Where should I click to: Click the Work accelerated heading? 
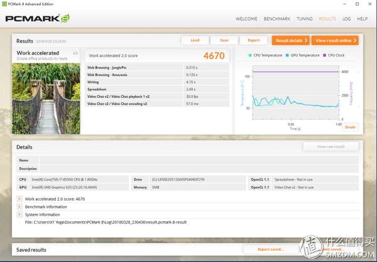click(38, 53)
